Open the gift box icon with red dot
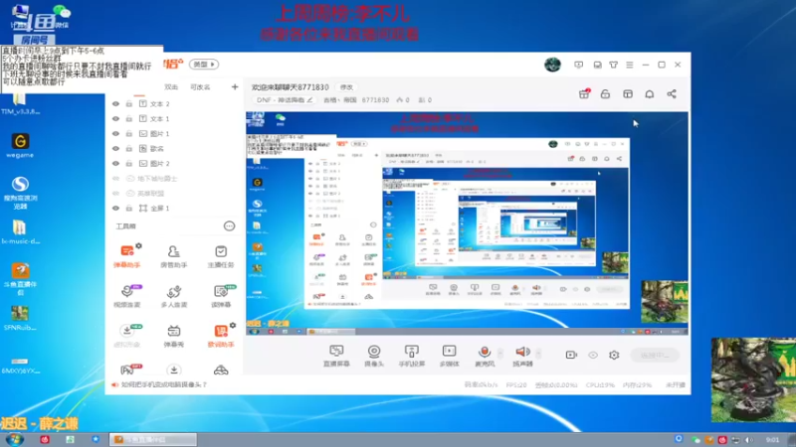 (584, 93)
